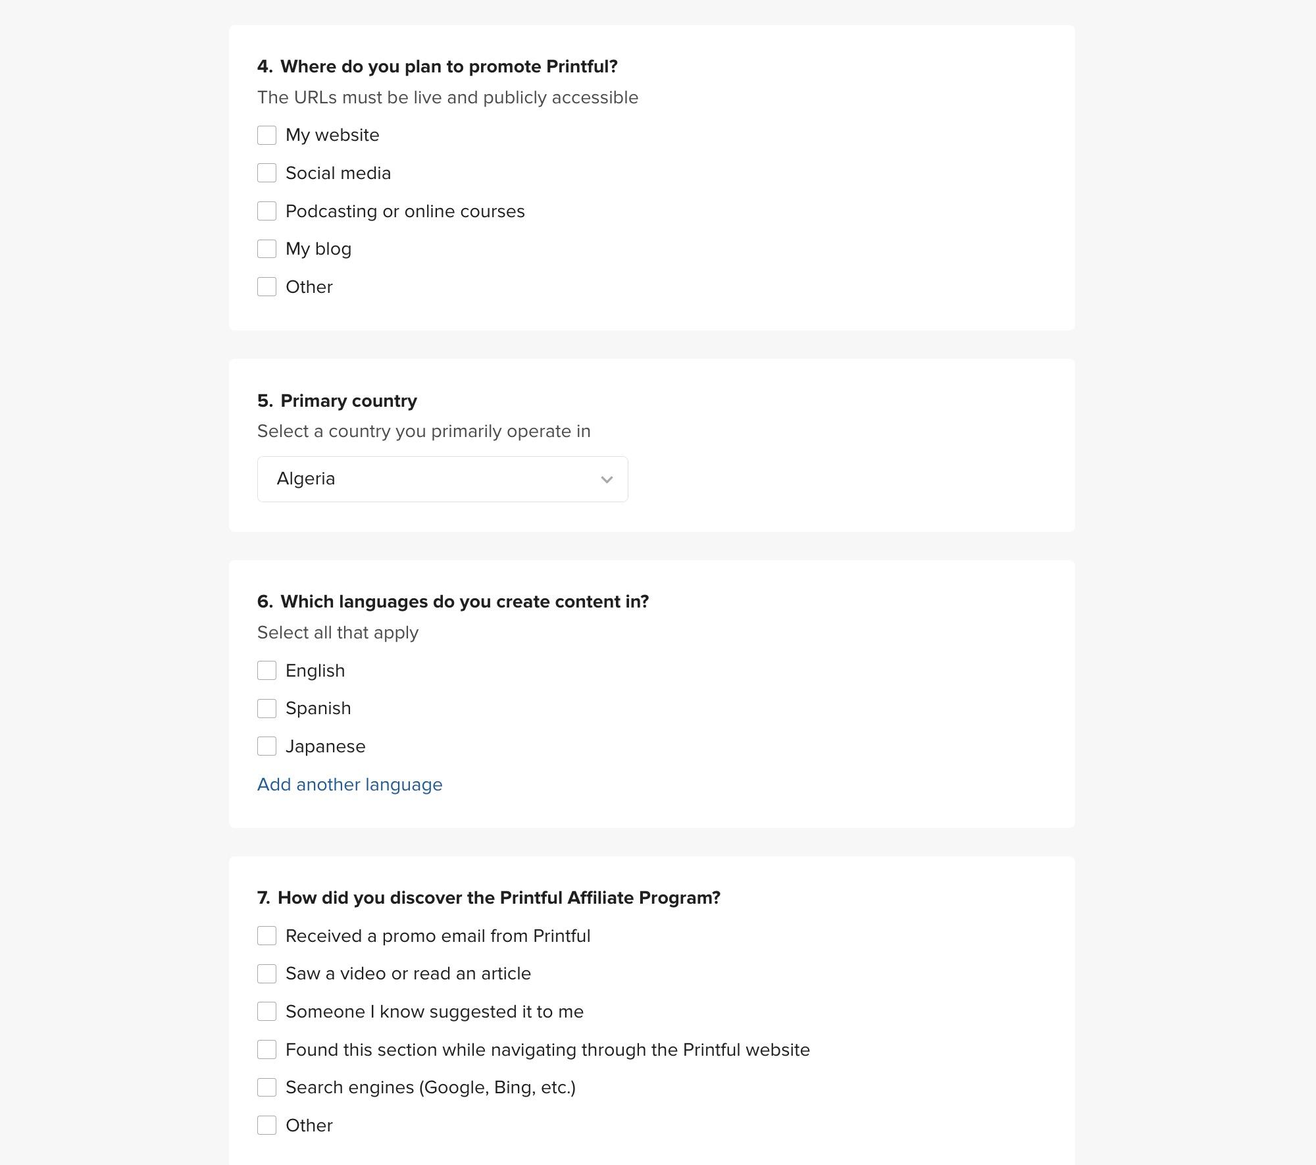This screenshot has height=1165, width=1316.
Task: Click the Add another language link
Action: pyautogui.click(x=349, y=785)
